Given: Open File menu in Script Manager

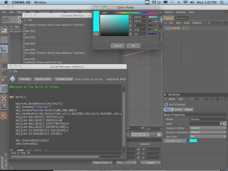Looking at the screenshot, I should [x=15, y=71].
